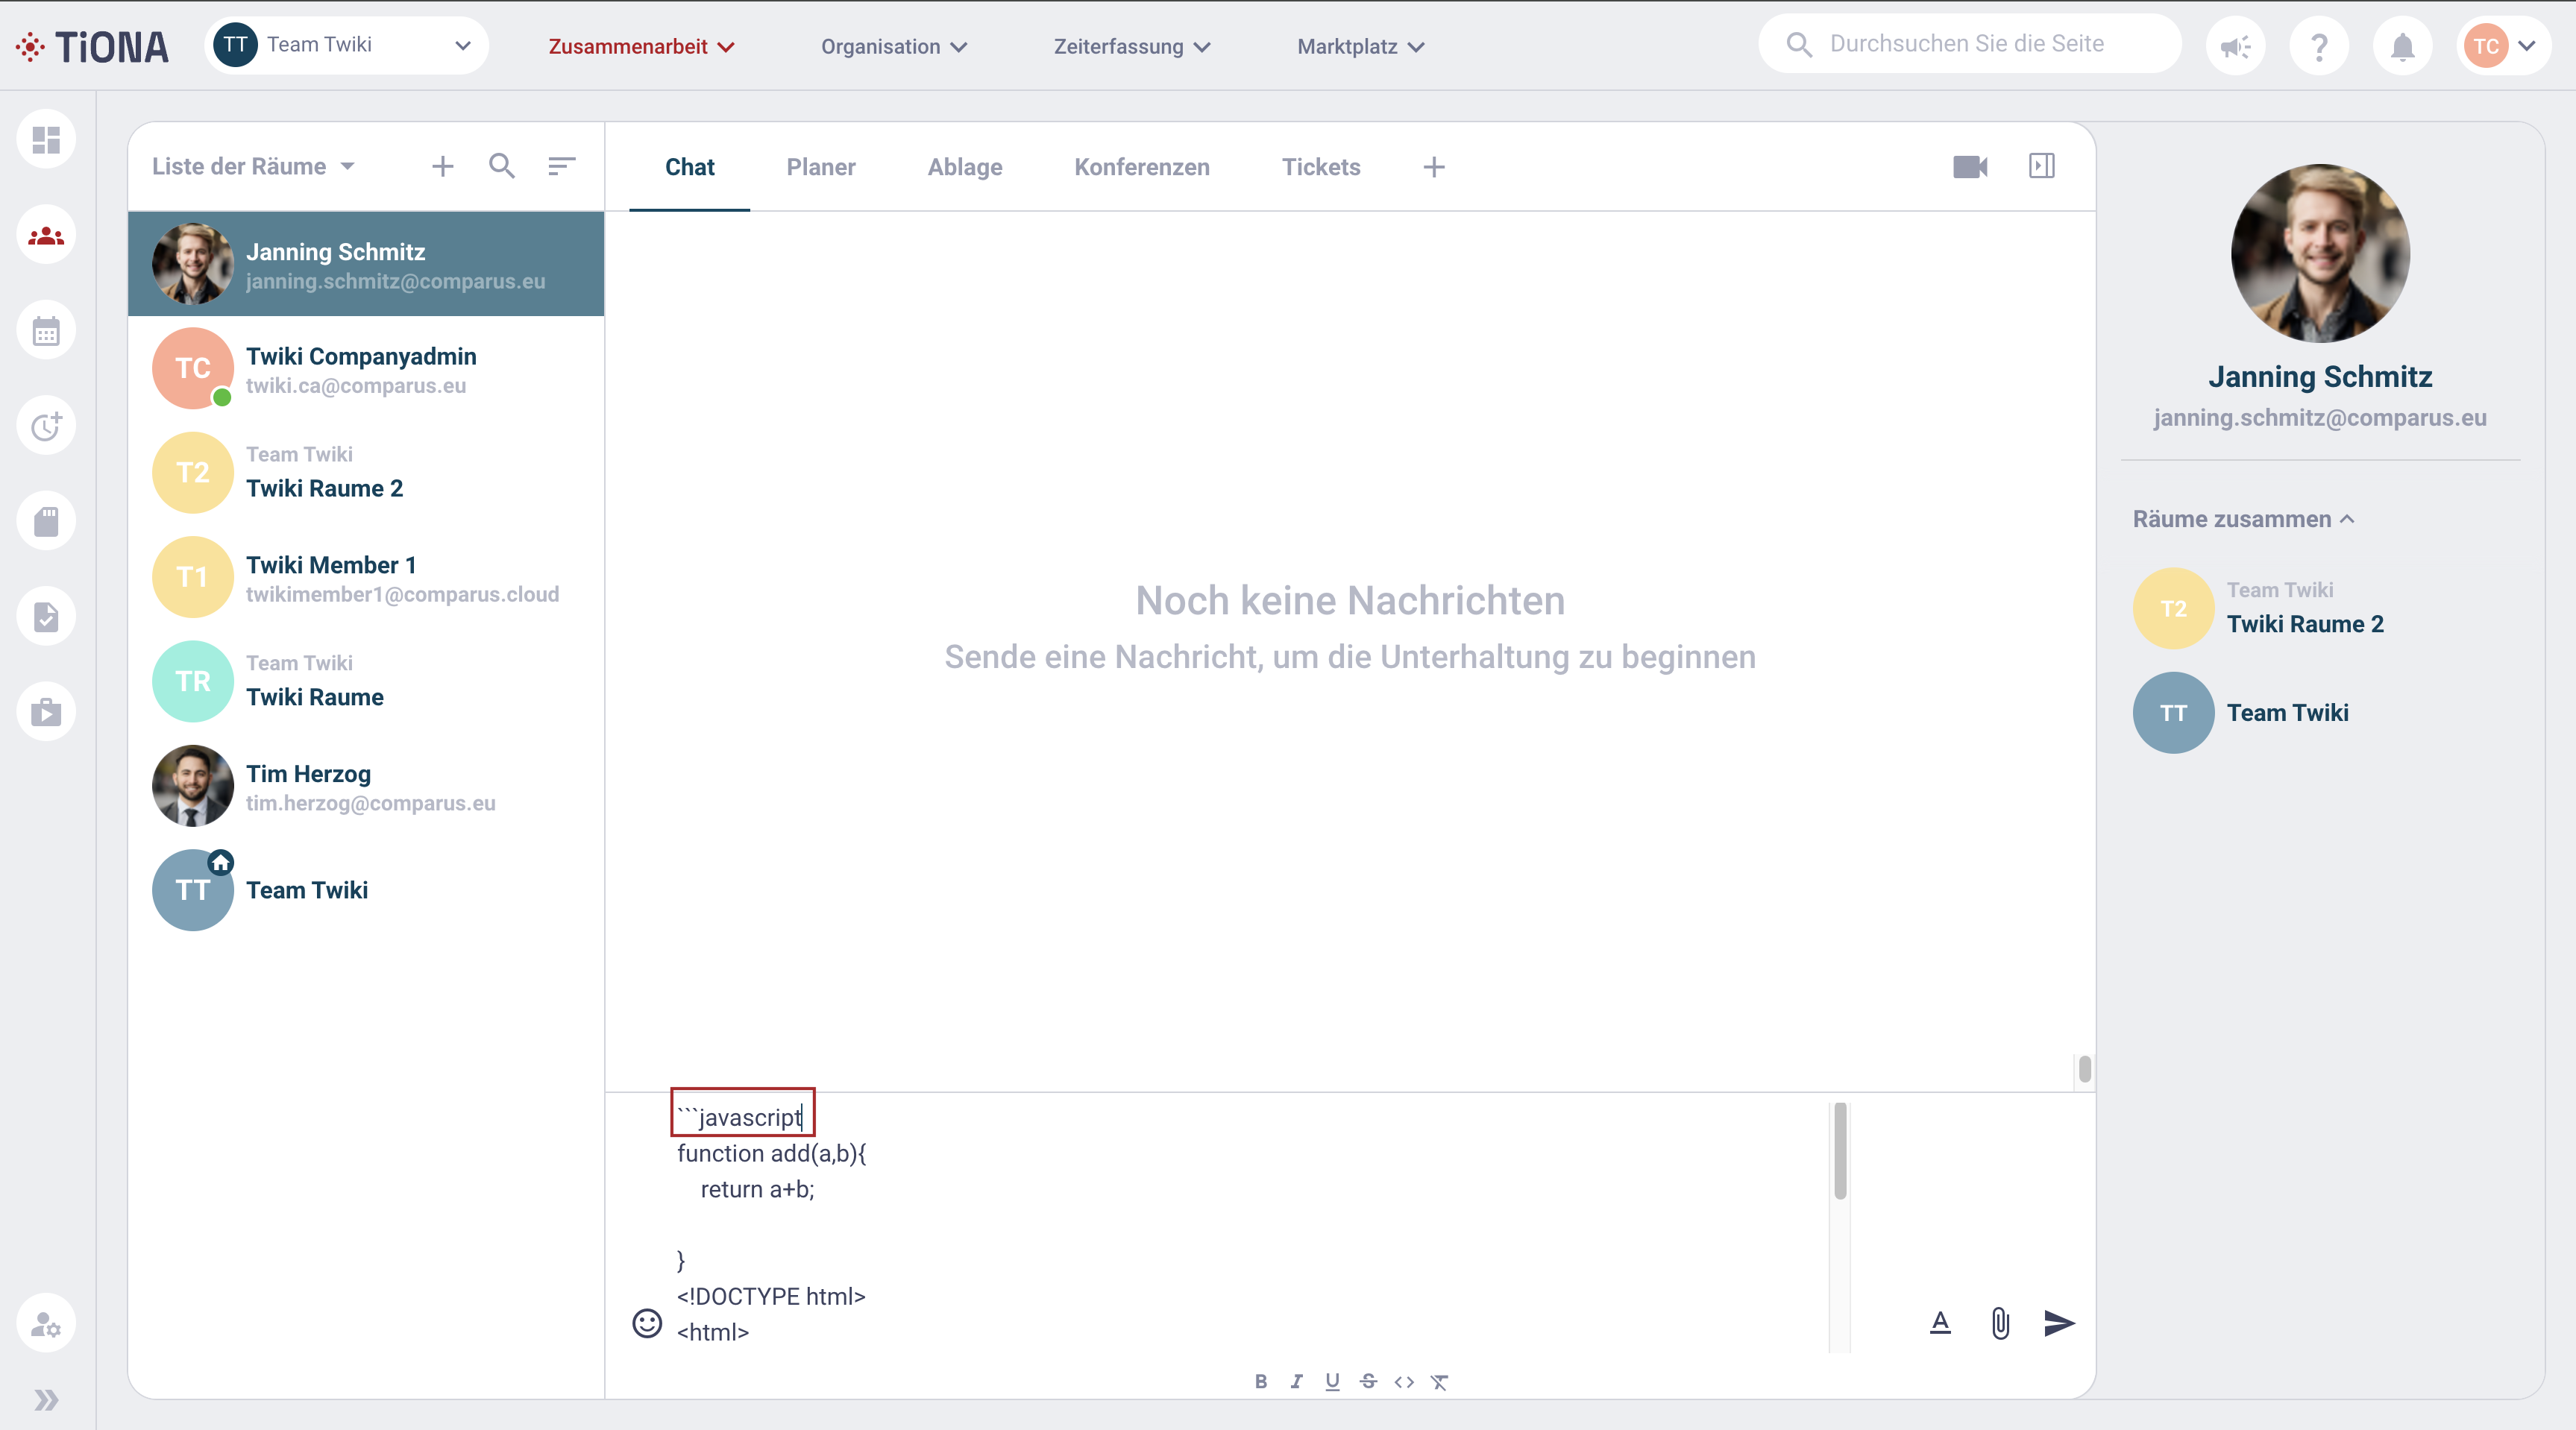Click Janning Schmitz profile photo in details panel
The image size is (2576, 1430).
point(2320,254)
